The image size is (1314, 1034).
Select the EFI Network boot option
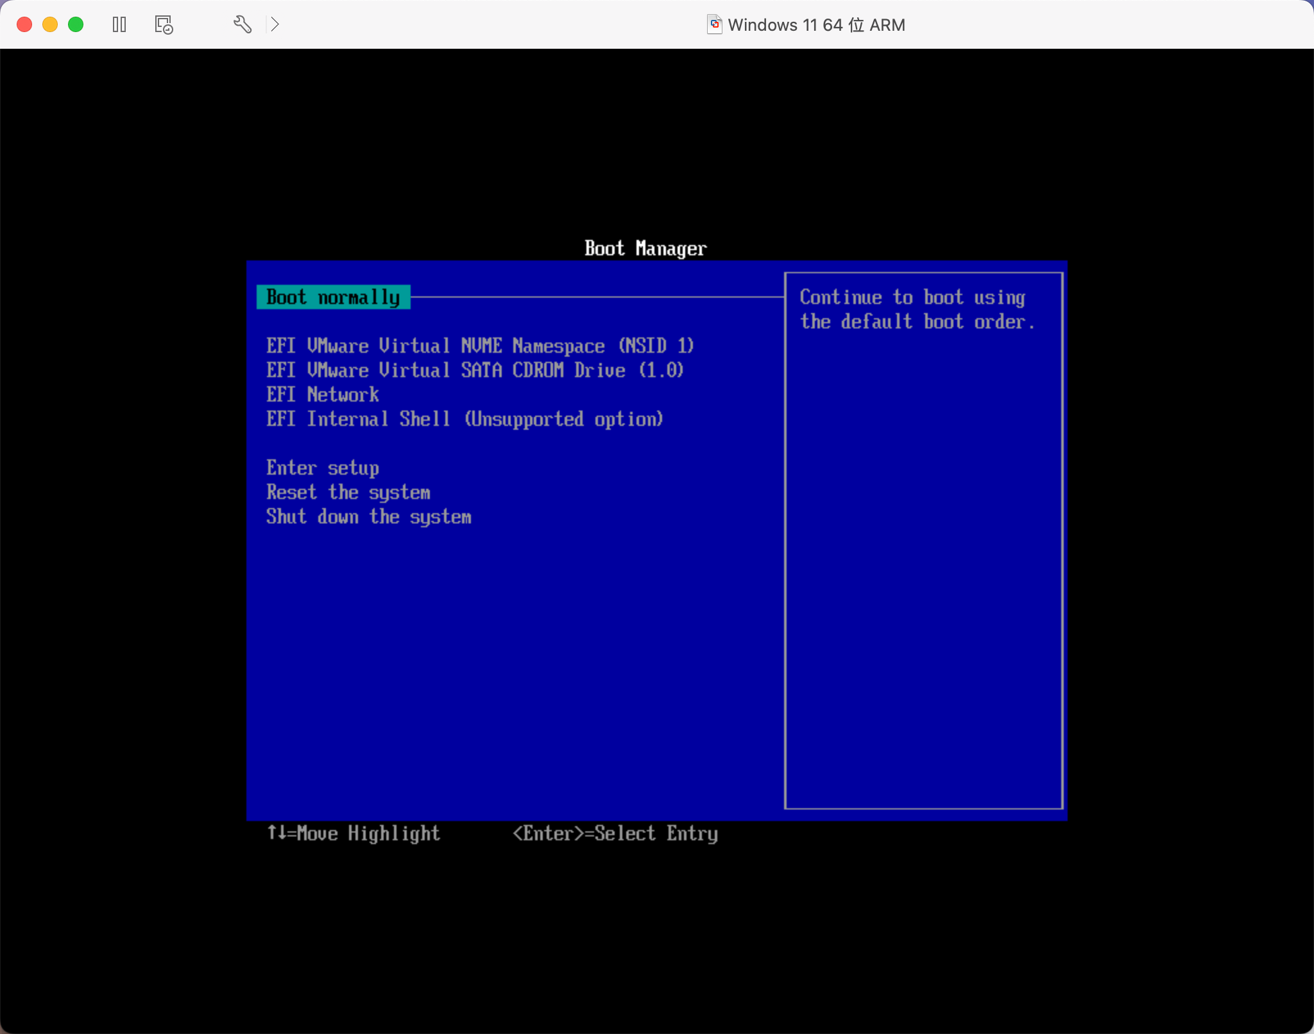(323, 395)
